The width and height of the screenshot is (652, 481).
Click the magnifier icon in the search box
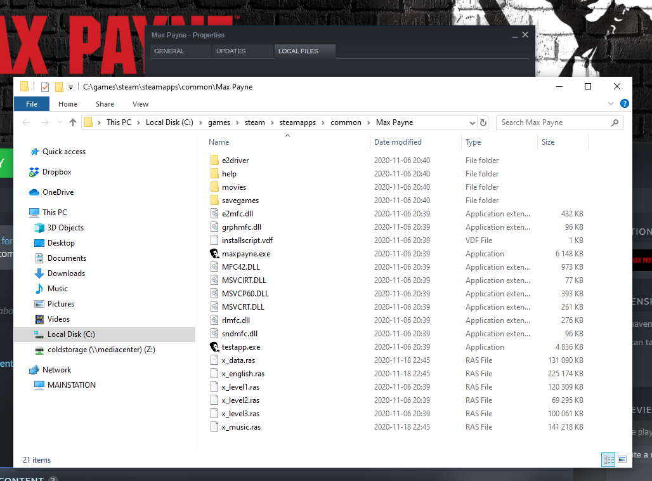point(614,122)
